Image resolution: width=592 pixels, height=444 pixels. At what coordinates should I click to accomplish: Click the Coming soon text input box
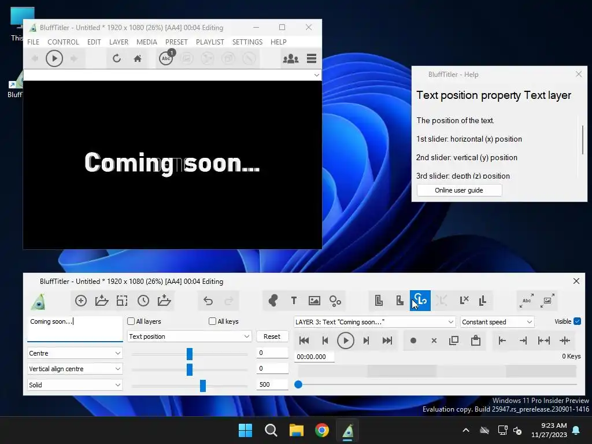[75, 329]
